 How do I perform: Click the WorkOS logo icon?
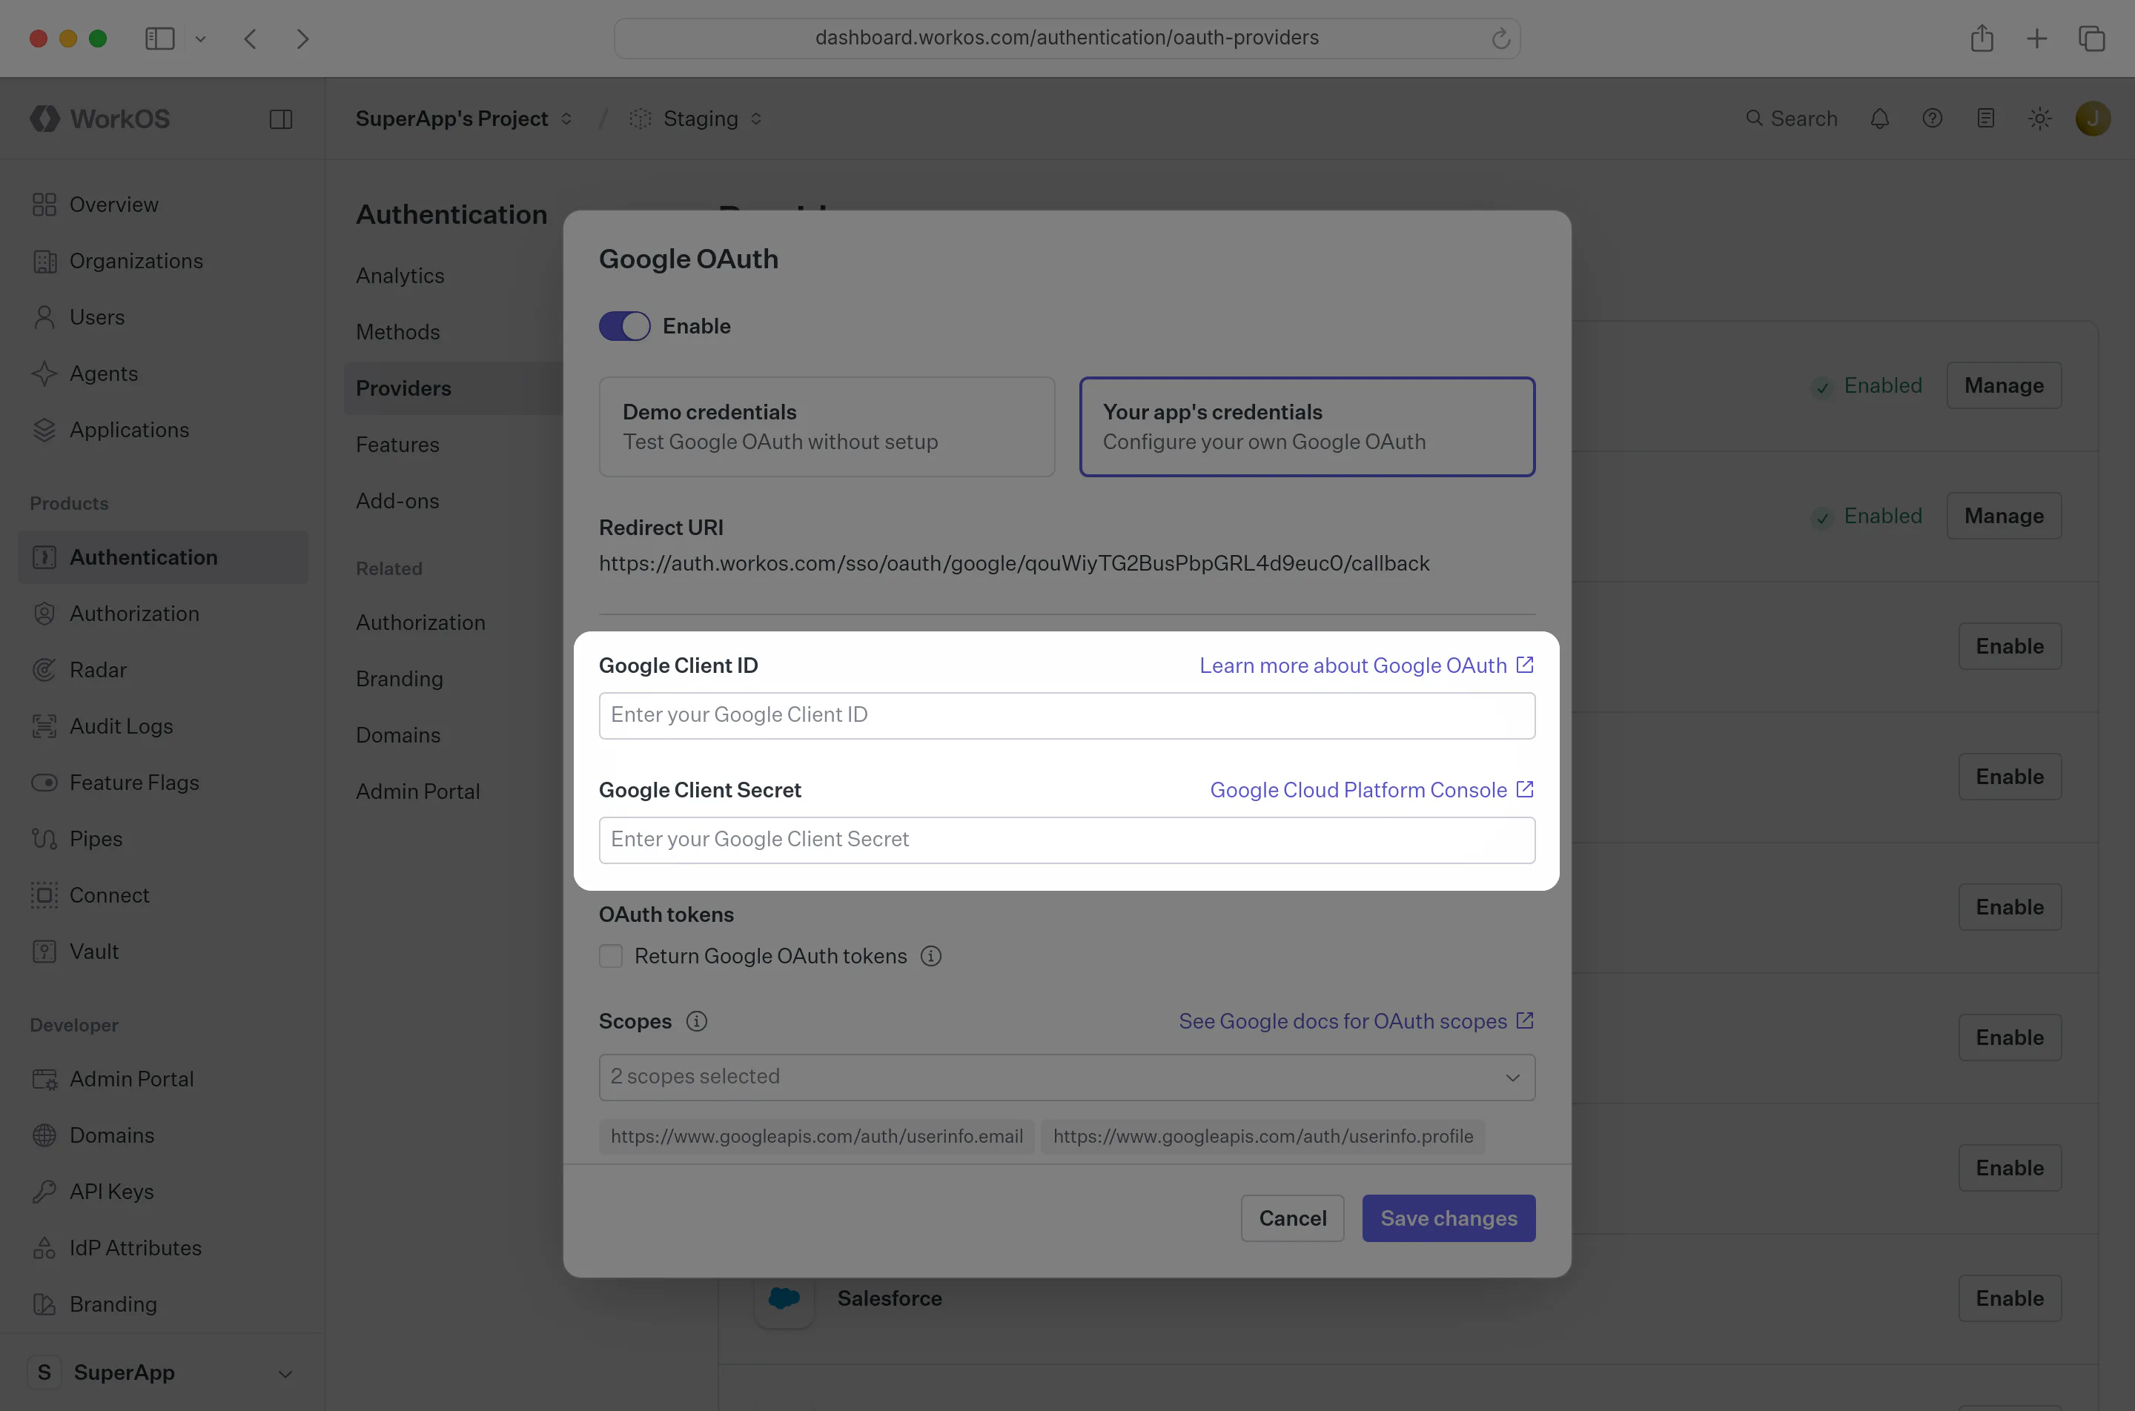point(44,119)
